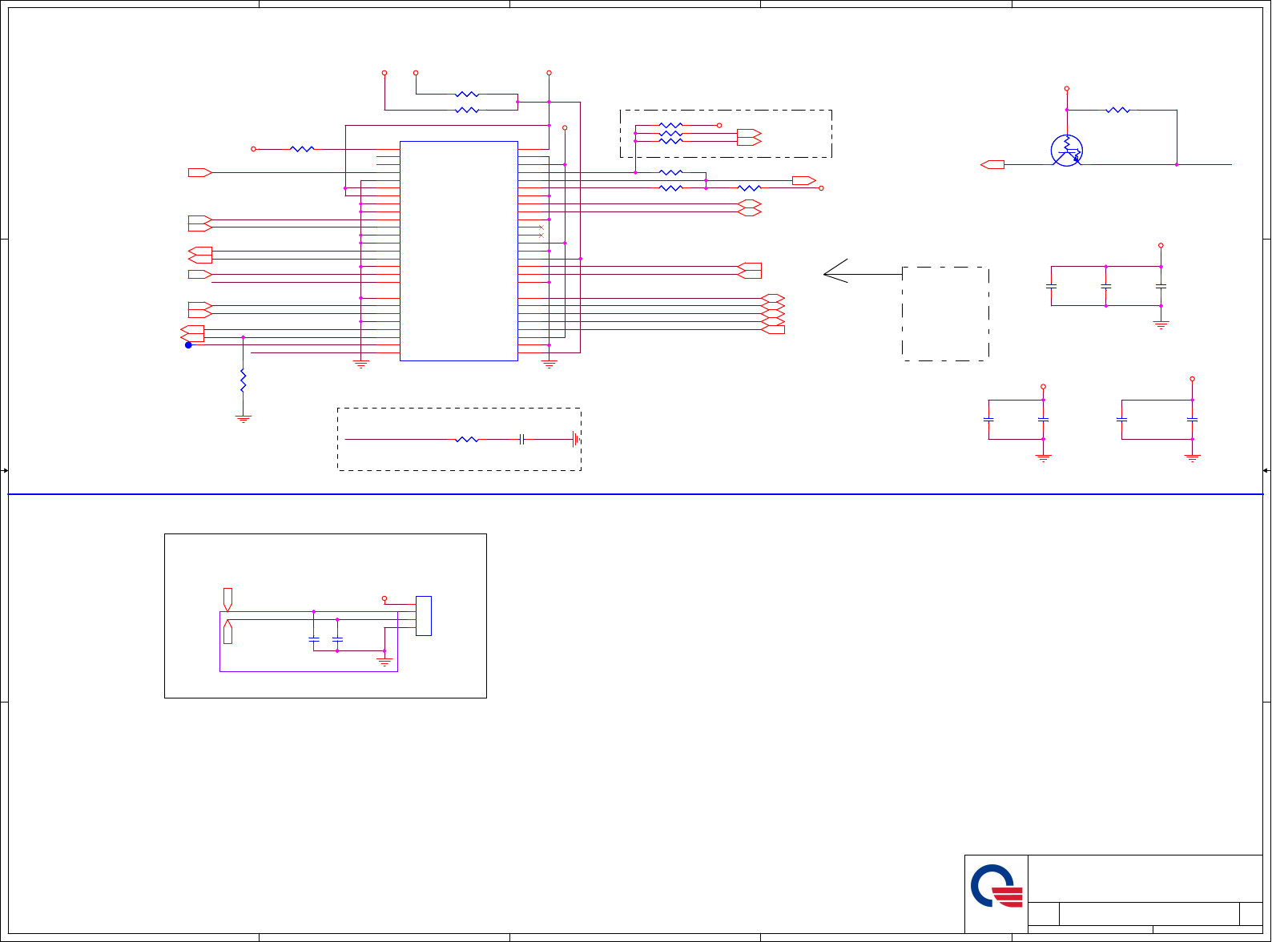Click the solid blue dot marker

[x=188, y=345]
